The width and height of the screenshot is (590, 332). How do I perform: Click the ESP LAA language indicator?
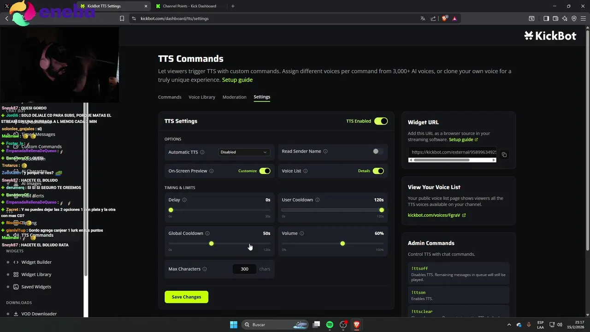(540, 325)
